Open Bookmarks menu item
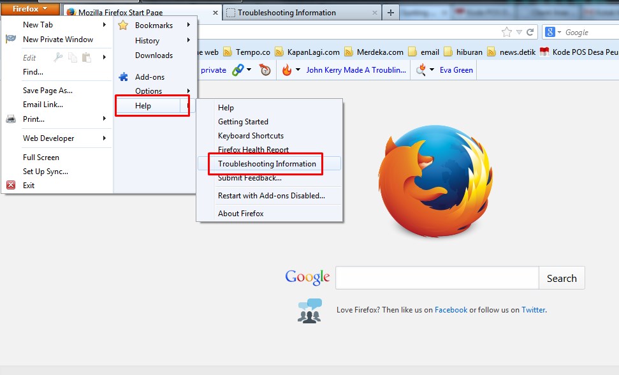The height and width of the screenshot is (375, 619). 154,26
